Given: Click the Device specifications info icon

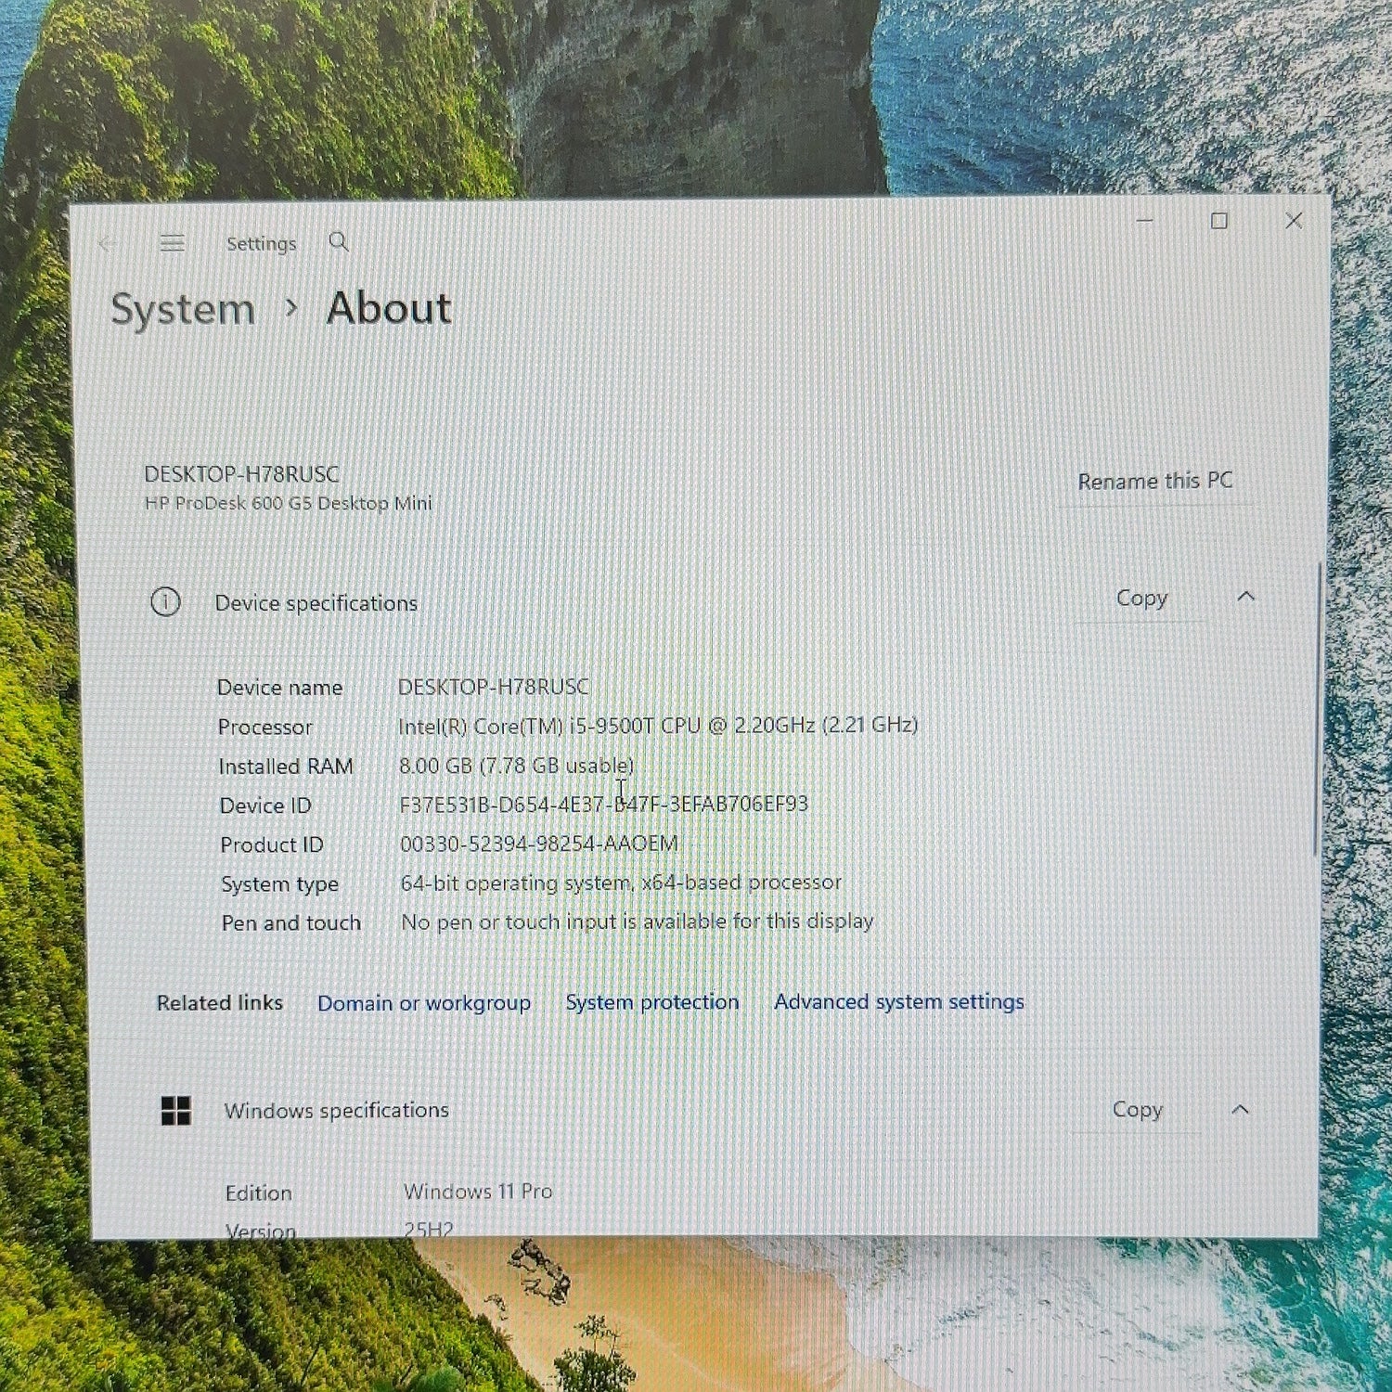Looking at the screenshot, I should [165, 602].
